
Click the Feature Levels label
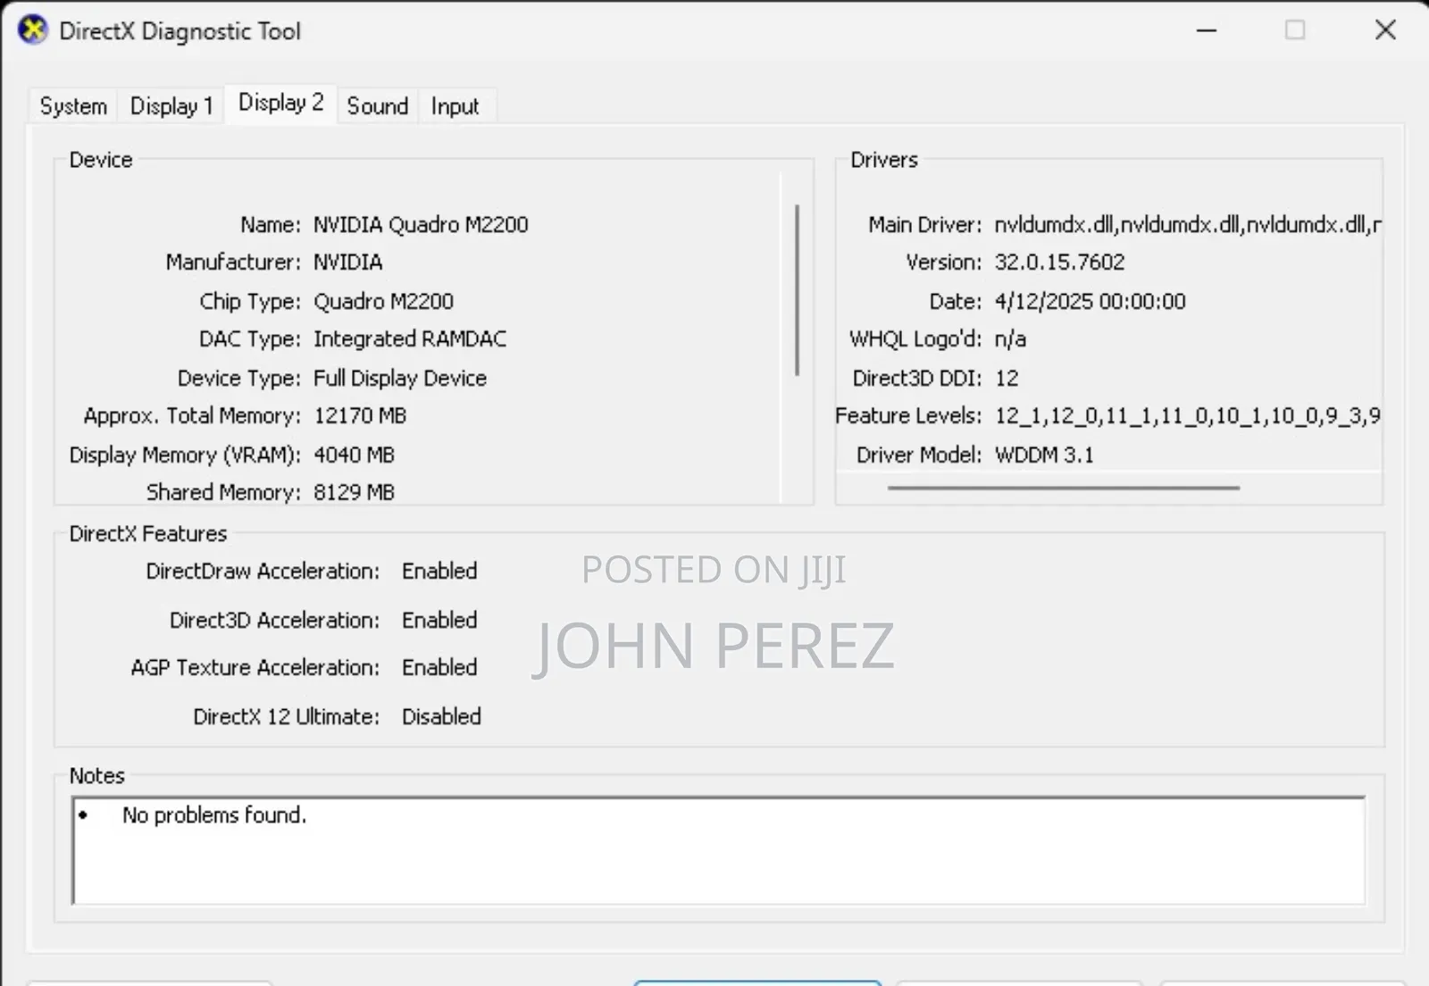(908, 416)
